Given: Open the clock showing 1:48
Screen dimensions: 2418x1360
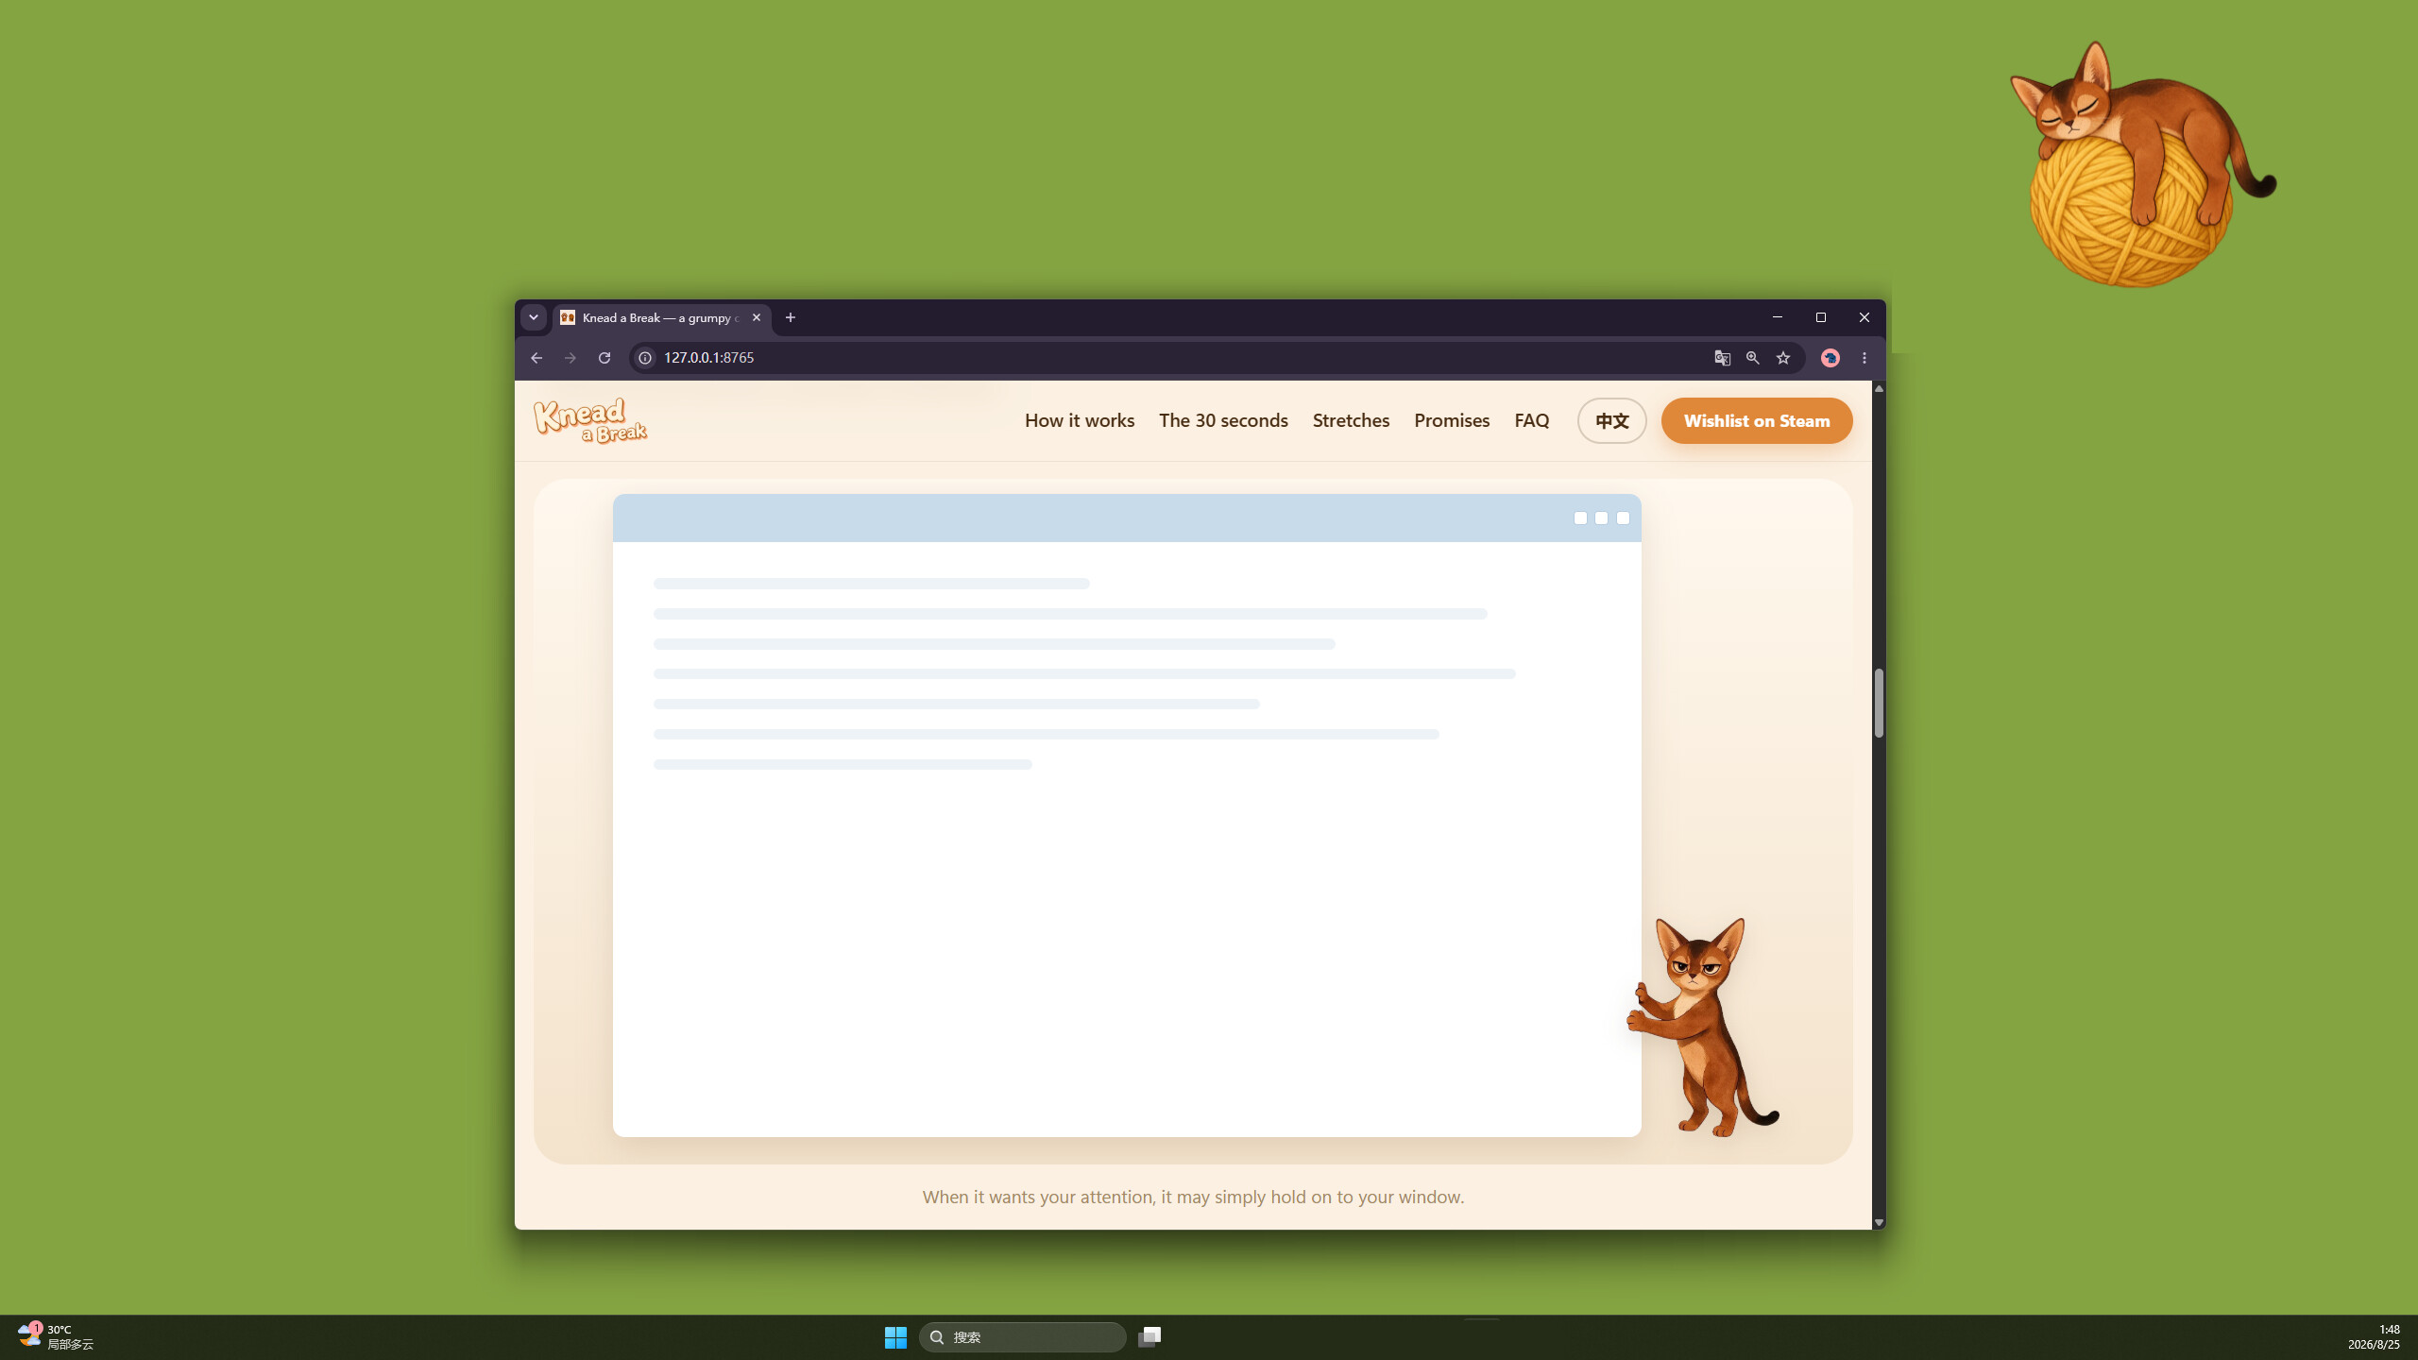Looking at the screenshot, I should (x=2374, y=1337).
